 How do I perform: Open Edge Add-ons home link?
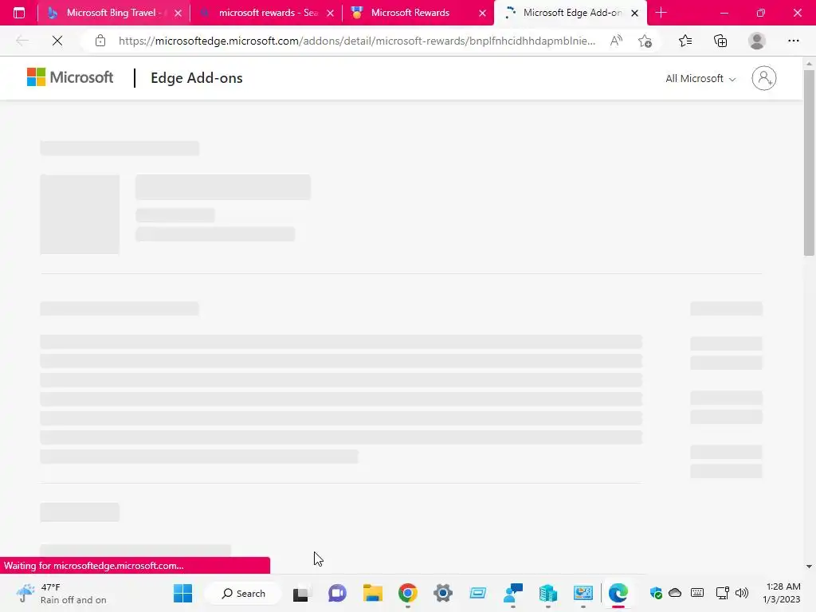coord(196,78)
